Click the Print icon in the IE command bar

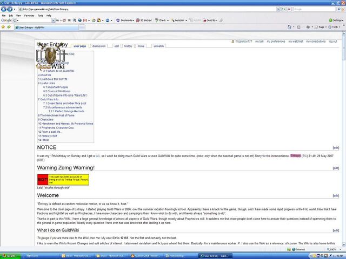308,27
